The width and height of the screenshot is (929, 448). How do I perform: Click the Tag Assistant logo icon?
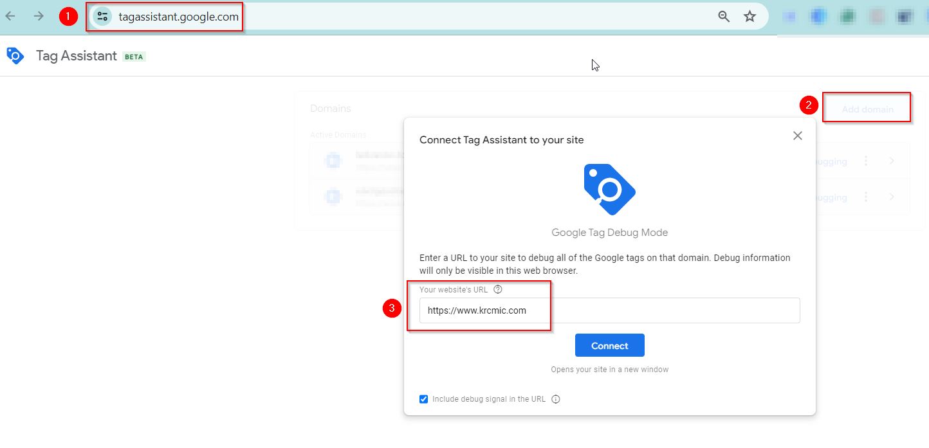pyautogui.click(x=15, y=56)
